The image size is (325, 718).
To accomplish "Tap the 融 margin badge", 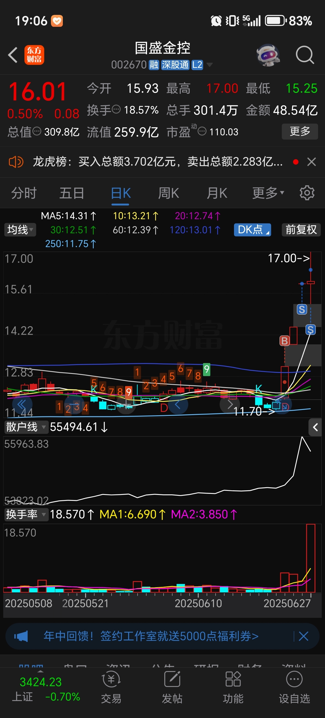I will coord(154,65).
